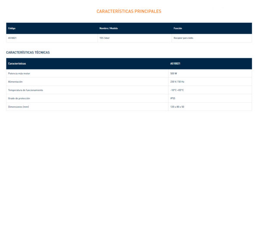Click the IP55 protection value
Screen dimensions: 258x241
pos(173,98)
